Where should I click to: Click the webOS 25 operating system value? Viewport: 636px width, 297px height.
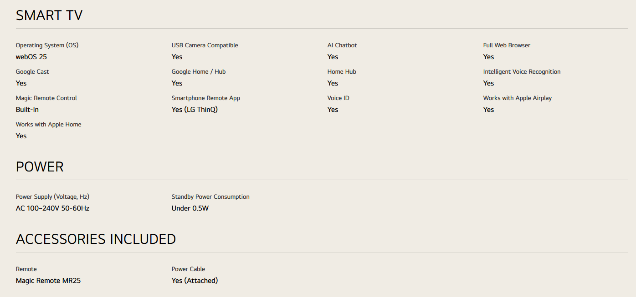pos(31,57)
